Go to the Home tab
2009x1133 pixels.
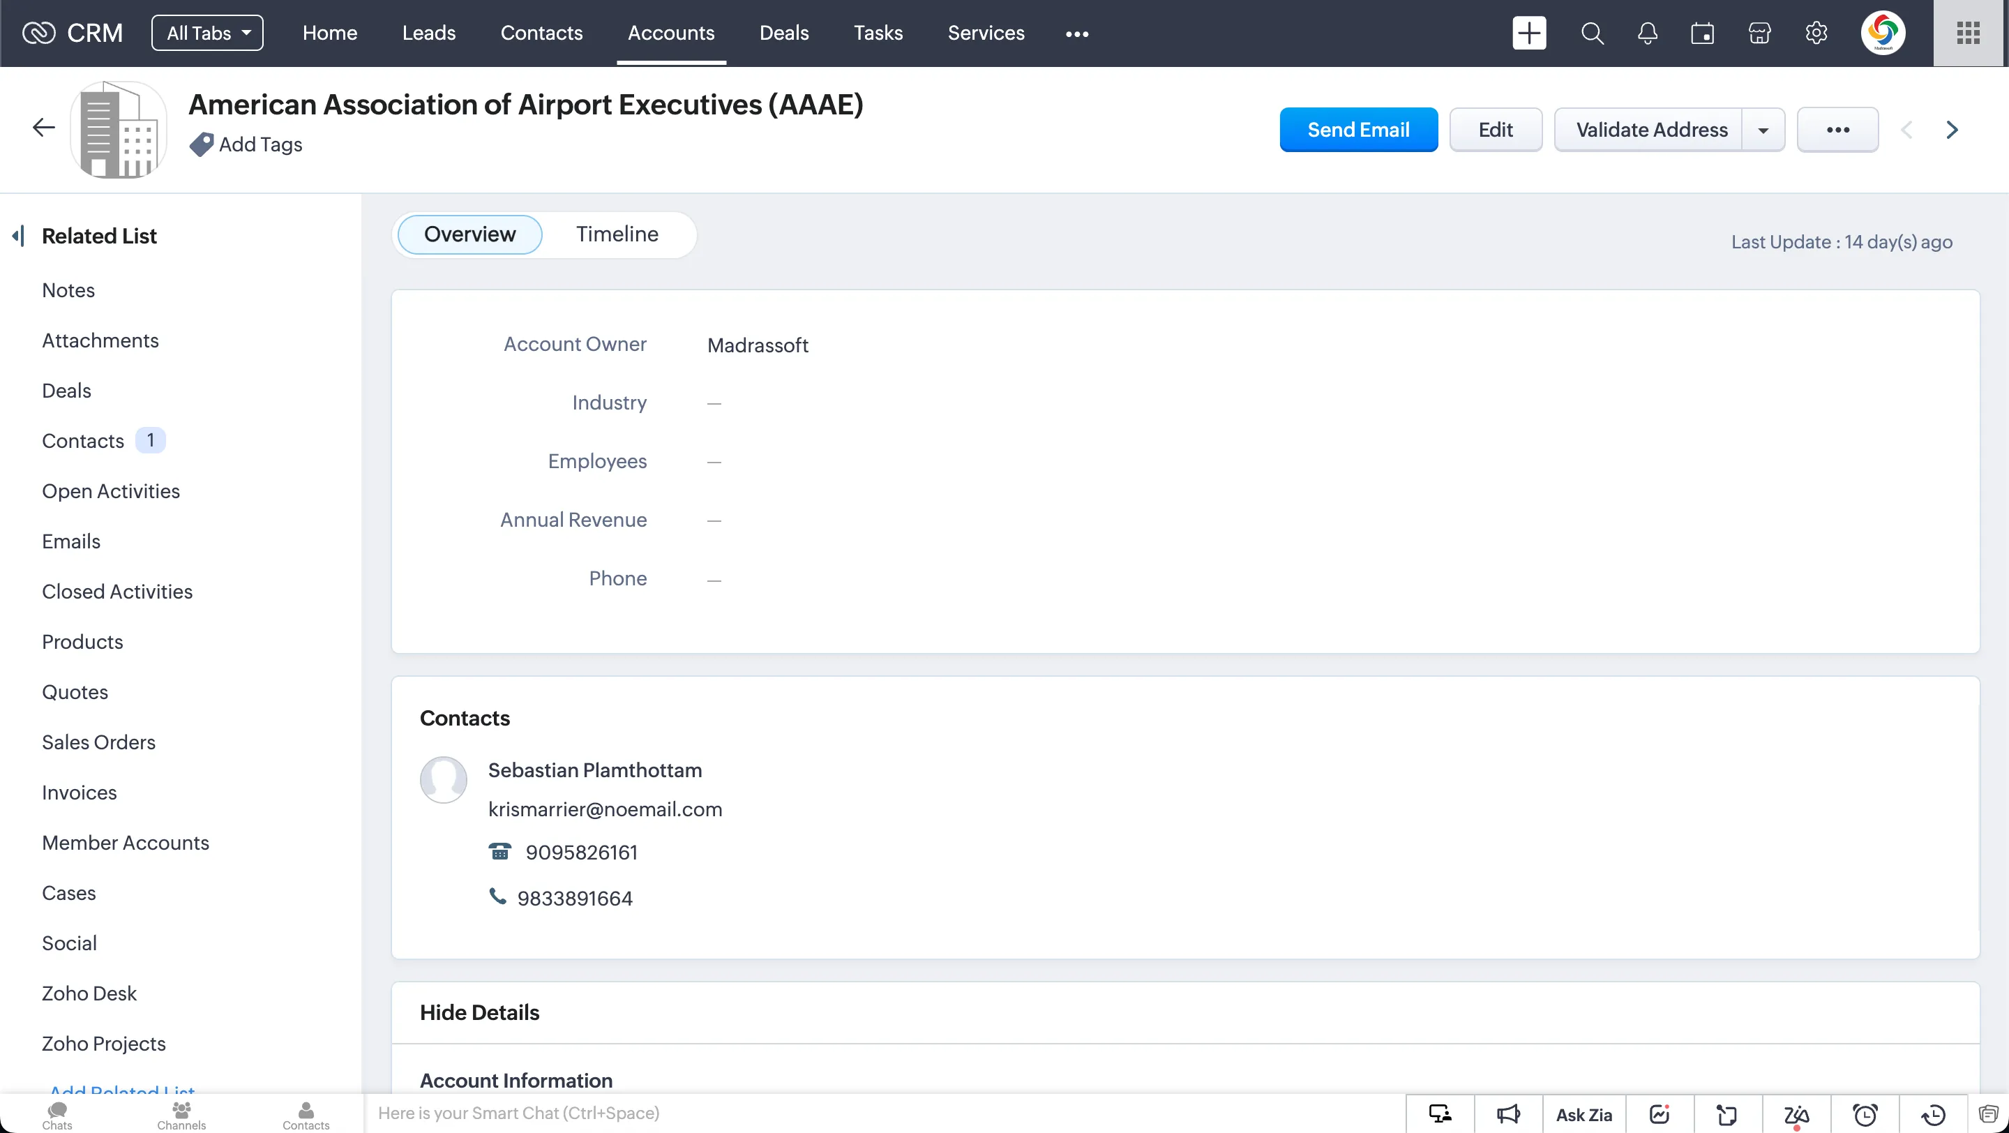pyautogui.click(x=330, y=33)
